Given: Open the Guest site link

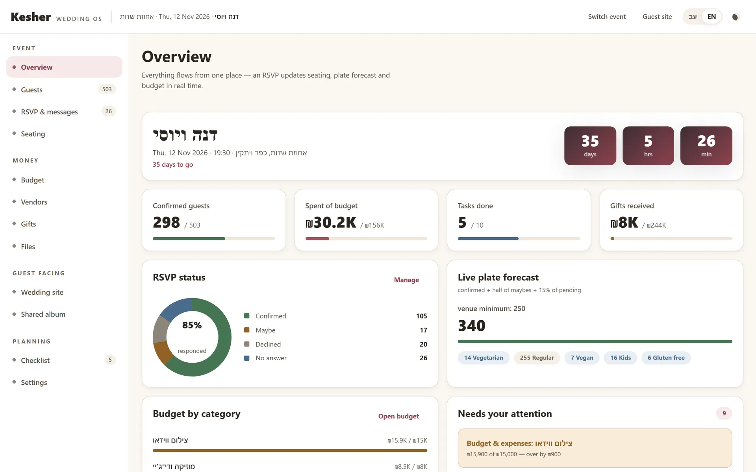Looking at the screenshot, I should tap(657, 17).
